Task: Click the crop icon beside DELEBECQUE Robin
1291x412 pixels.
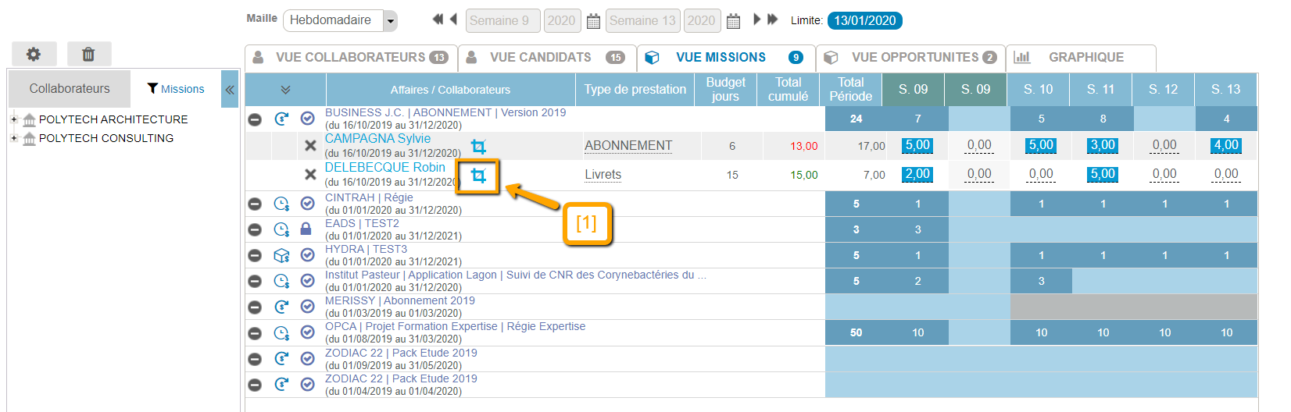Action: 478,176
